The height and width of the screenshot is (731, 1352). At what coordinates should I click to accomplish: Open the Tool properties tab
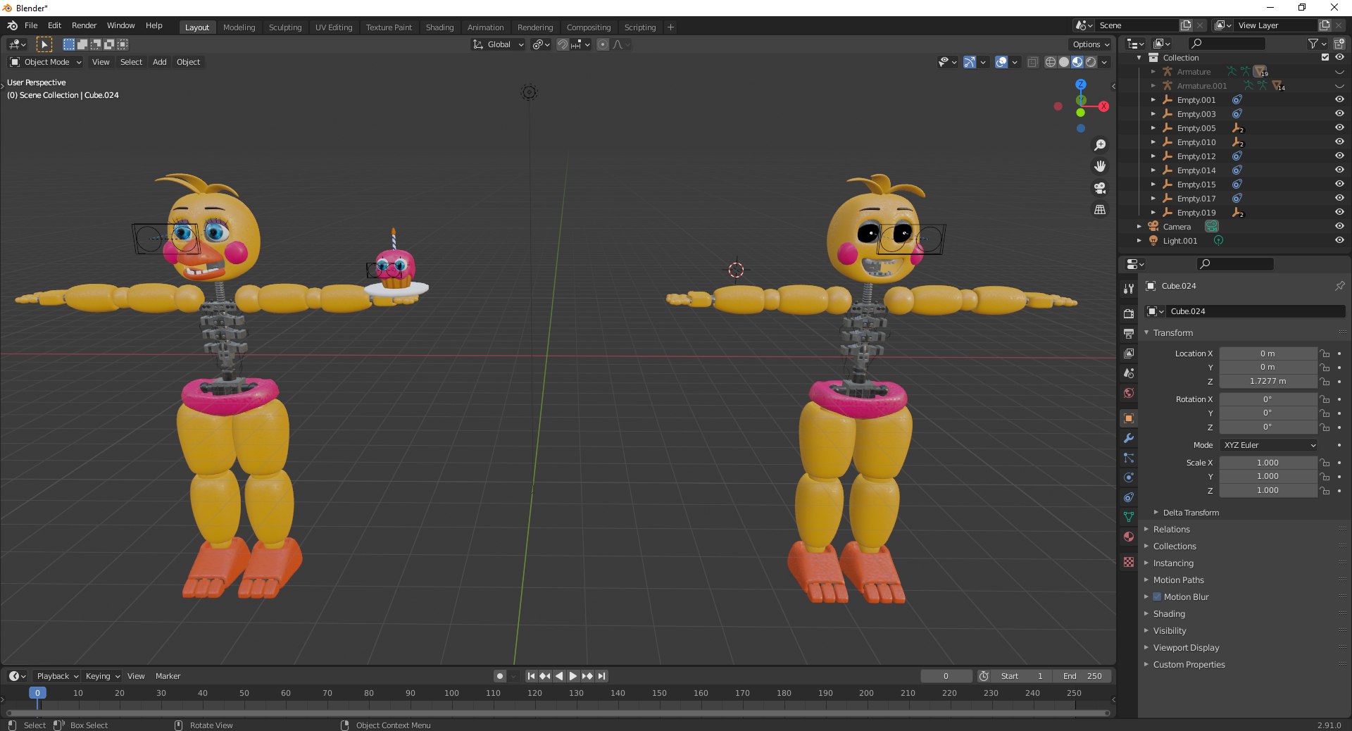(1129, 289)
